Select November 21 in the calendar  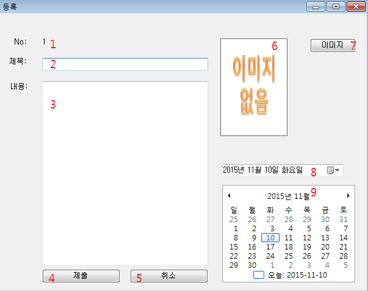click(344, 246)
